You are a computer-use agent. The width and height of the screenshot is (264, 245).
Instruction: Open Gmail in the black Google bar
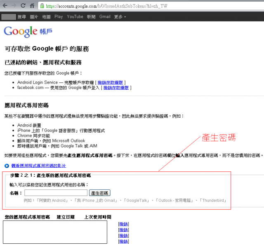point(105,17)
